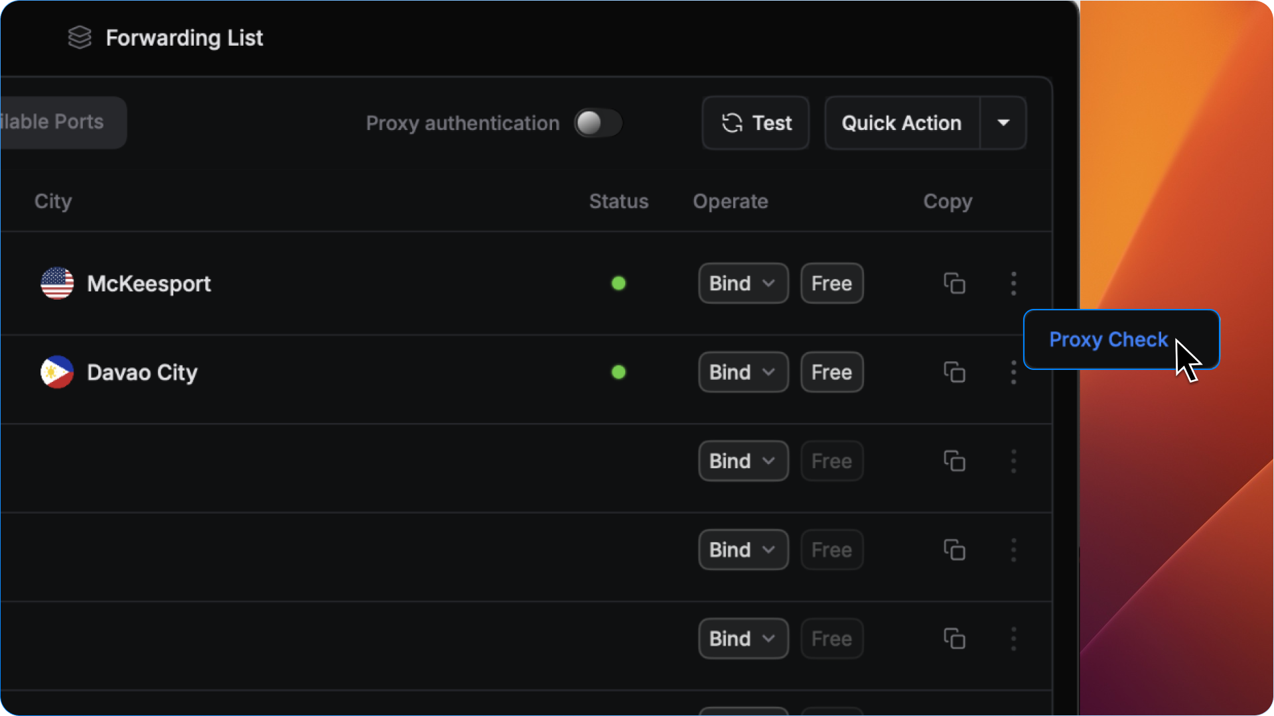The height and width of the screenshot is (716, 1274).
Task: Open more options for Davao City row
Action: (x=1013, y=373)
